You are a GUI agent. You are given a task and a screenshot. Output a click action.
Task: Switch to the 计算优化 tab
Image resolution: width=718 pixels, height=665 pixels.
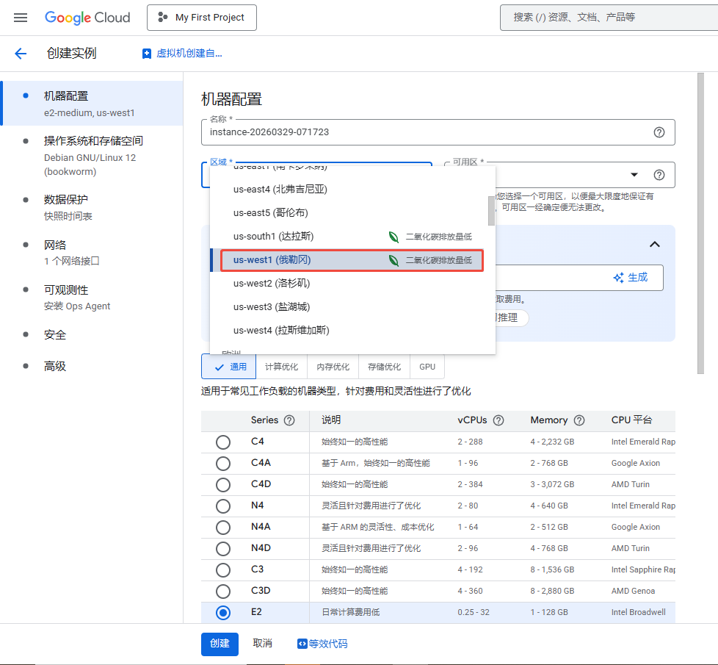[282, 367]
